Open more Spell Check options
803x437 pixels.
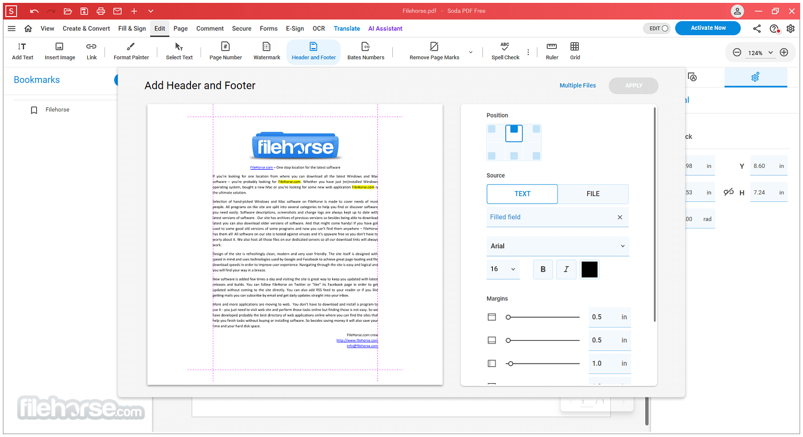click(x=528, y=52)
